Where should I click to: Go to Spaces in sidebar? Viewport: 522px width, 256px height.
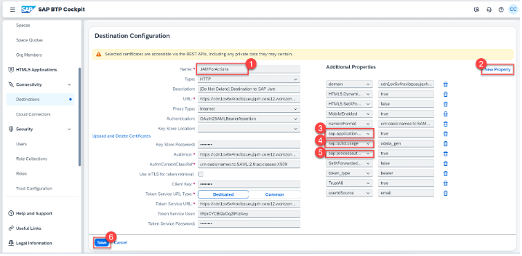(x=23, y=26)
